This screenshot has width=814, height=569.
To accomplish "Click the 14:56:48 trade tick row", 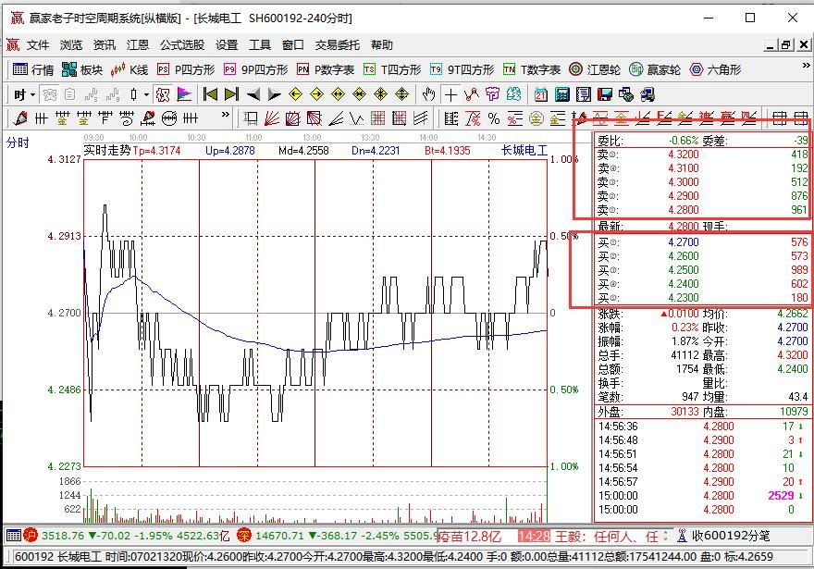I will coord(702,440).
